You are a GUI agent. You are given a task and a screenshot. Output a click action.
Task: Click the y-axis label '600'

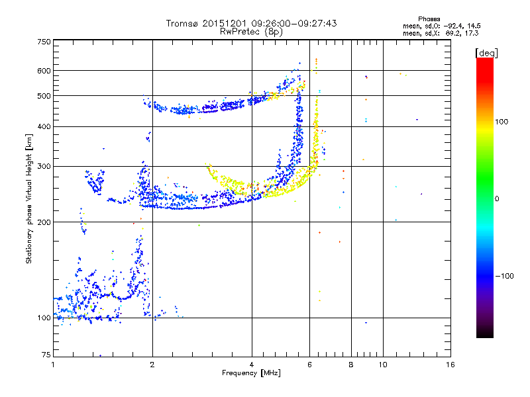[44, 71]
